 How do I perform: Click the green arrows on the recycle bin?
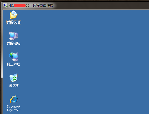[15, 78]
